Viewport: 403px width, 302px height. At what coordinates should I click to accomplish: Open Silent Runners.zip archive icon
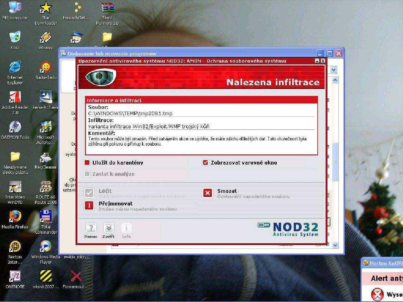107,13
